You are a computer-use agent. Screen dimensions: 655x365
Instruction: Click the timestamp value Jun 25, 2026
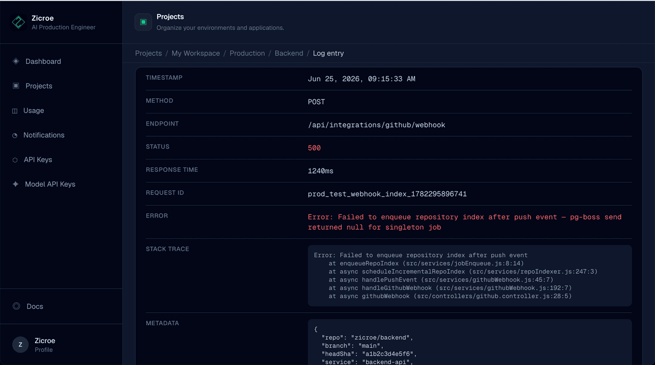(x=361, y=79)
